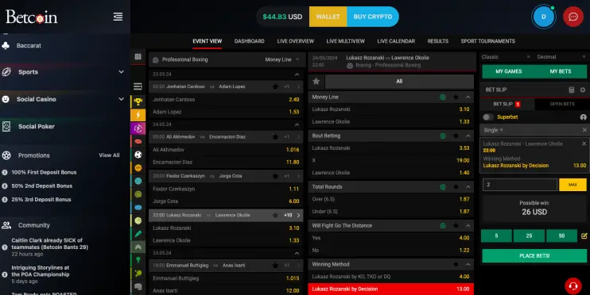Click the bet stake input field
Viewport: 590px width, 295px height.
[520, 185]
